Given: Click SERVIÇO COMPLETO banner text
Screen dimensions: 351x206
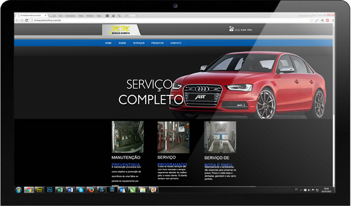Looking at the screenshot, I should point(151,92).
